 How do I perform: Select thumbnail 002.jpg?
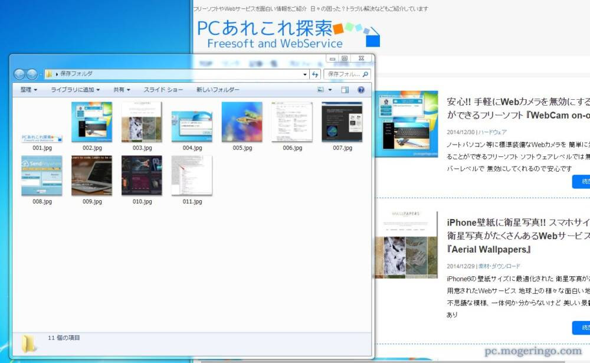pos(92,122)
